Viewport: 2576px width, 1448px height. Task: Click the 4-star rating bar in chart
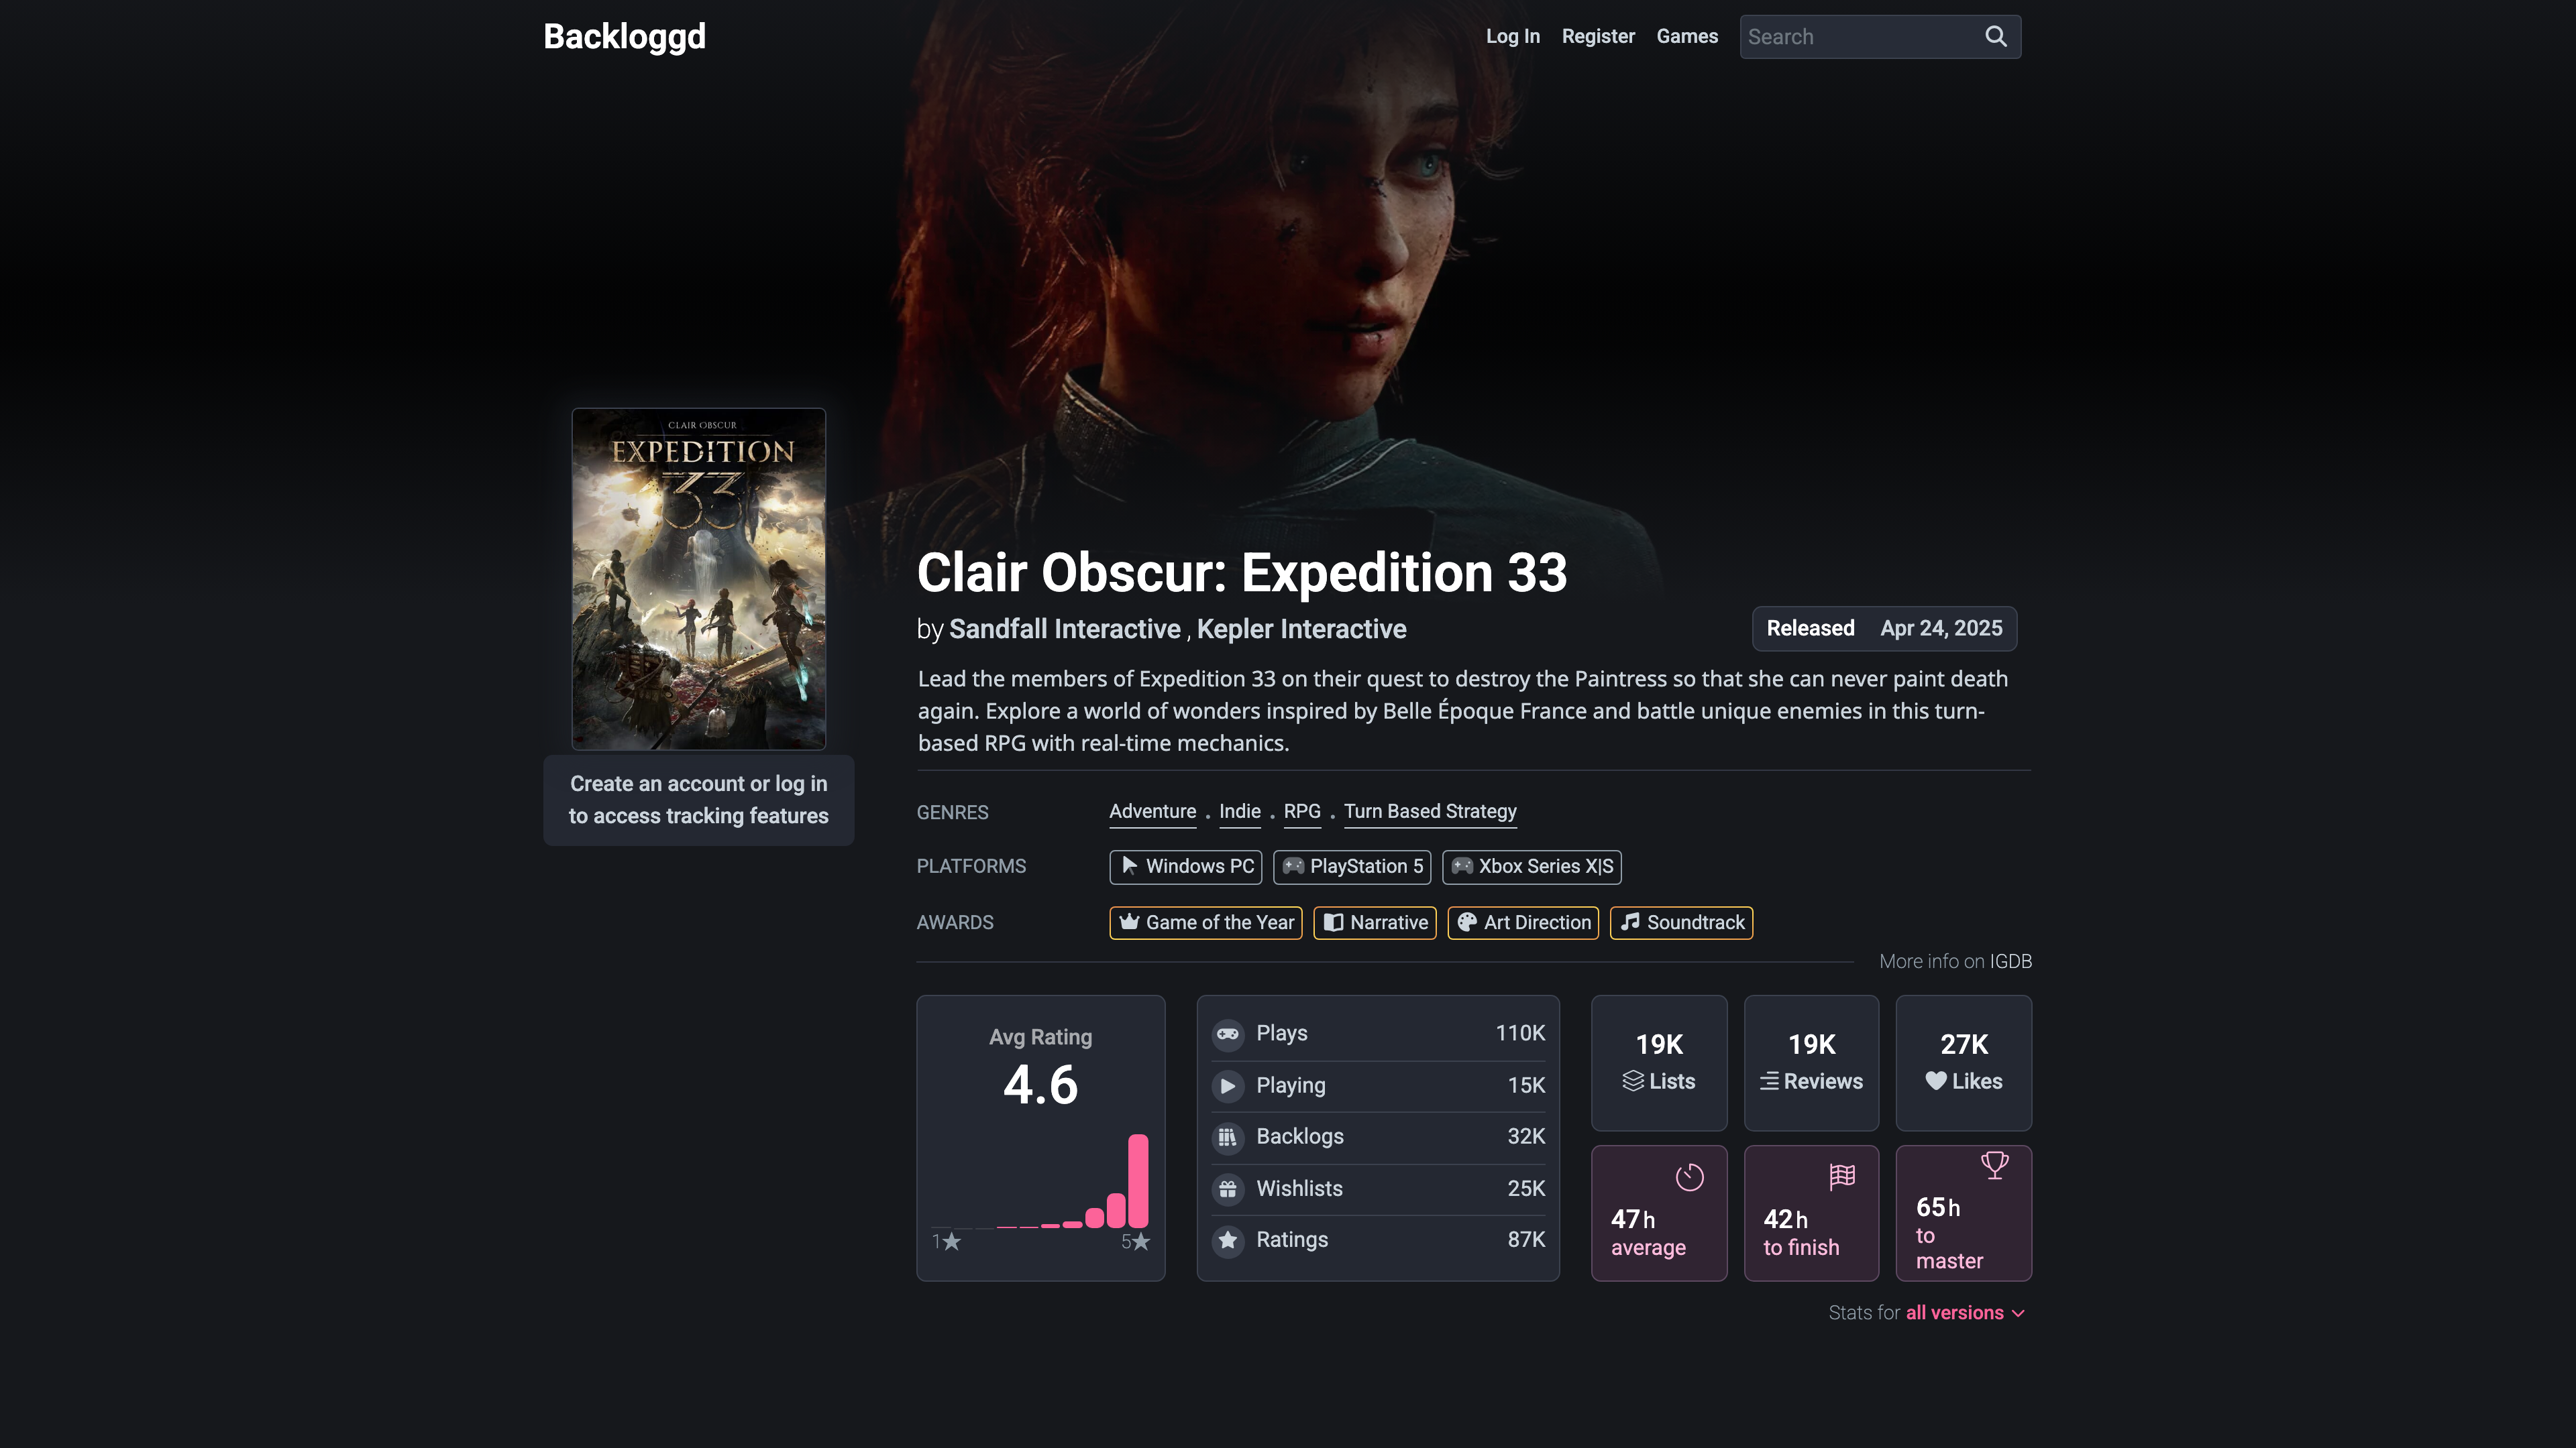coord(1094,1217)
